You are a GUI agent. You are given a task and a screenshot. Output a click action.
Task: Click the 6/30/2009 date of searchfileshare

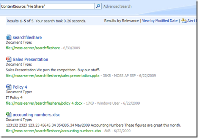(x=72, y=48)
